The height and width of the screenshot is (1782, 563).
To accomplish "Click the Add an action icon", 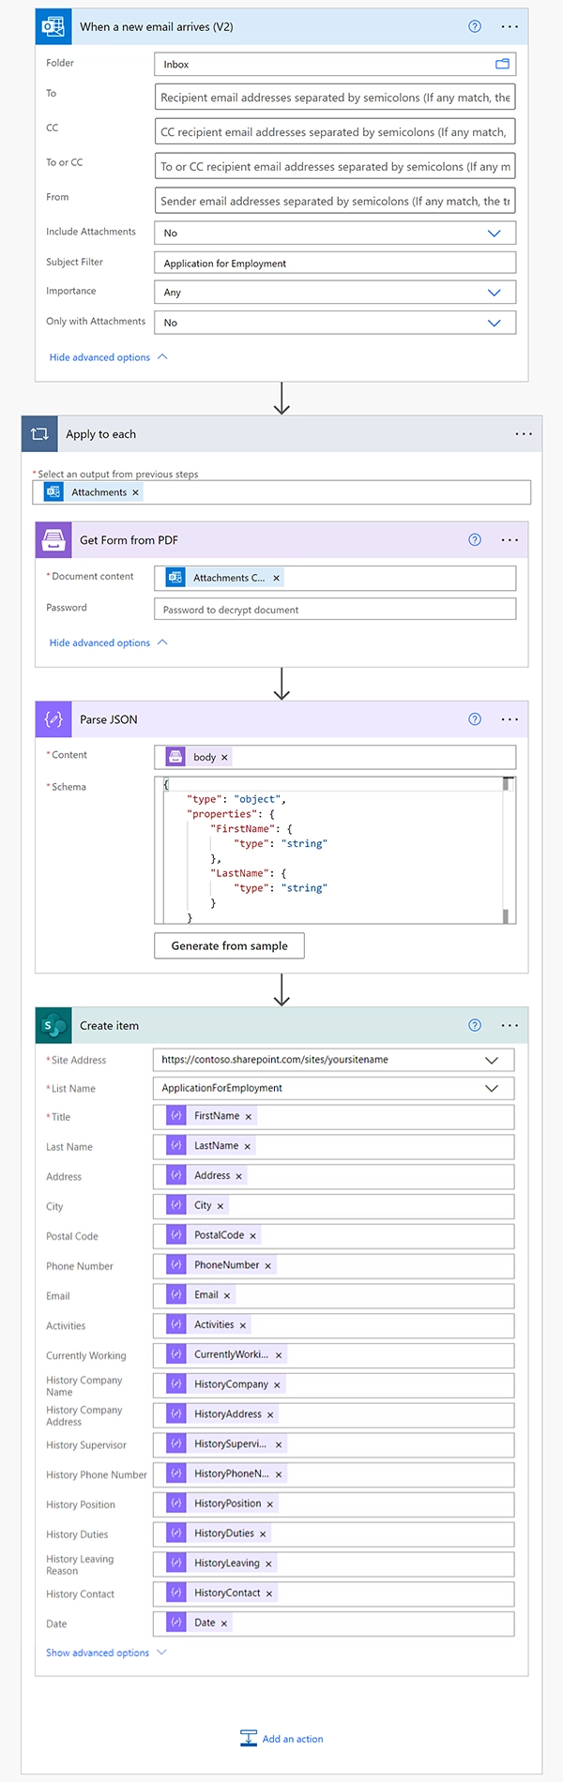I will tap(249, 1738).
